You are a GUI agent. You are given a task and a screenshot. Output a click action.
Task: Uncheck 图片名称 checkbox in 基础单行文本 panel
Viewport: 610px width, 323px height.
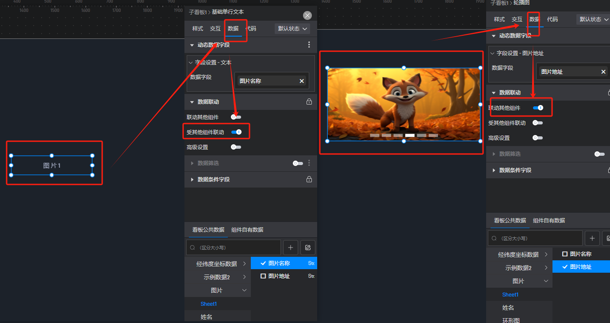pyautogui.click(x=263, y=263)
